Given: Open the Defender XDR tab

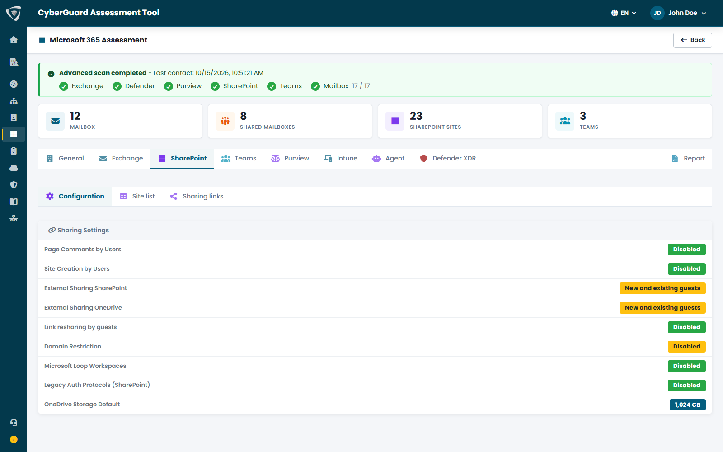Looking at the screenshot, I should click(447, 159).
